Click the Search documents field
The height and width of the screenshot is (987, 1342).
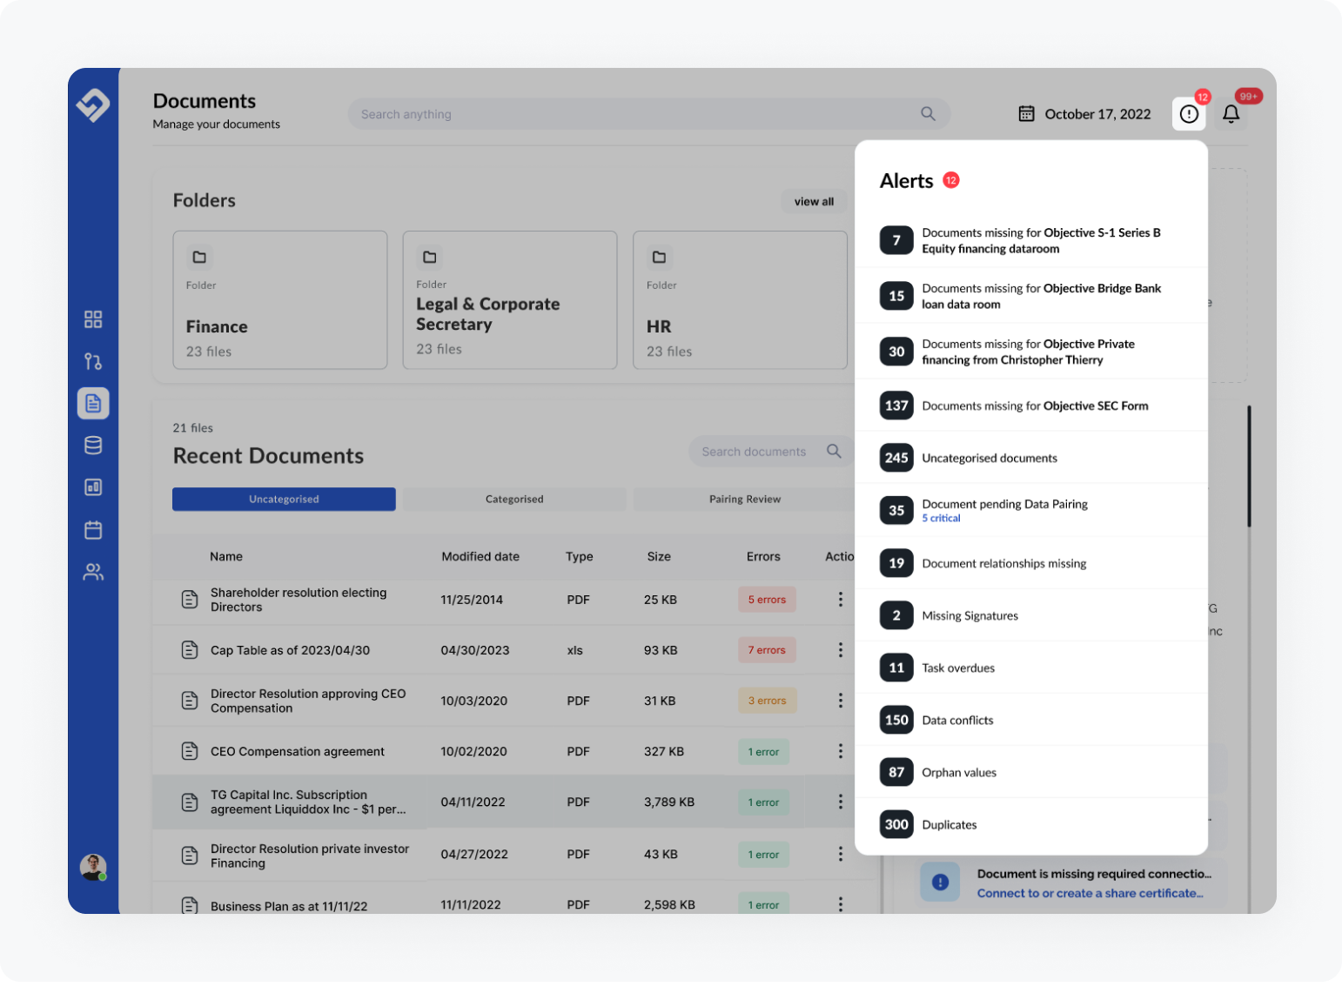coord(771,451)
